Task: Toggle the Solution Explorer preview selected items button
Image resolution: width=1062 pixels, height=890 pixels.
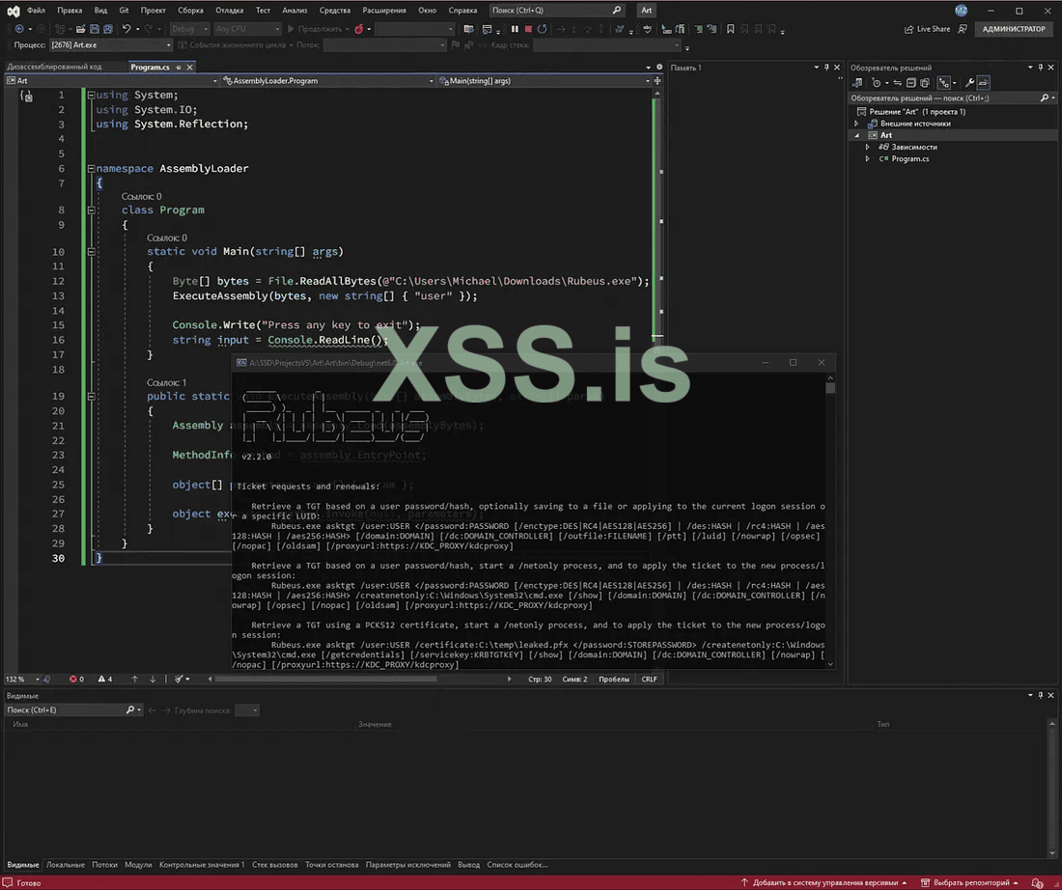Action: 983,83
